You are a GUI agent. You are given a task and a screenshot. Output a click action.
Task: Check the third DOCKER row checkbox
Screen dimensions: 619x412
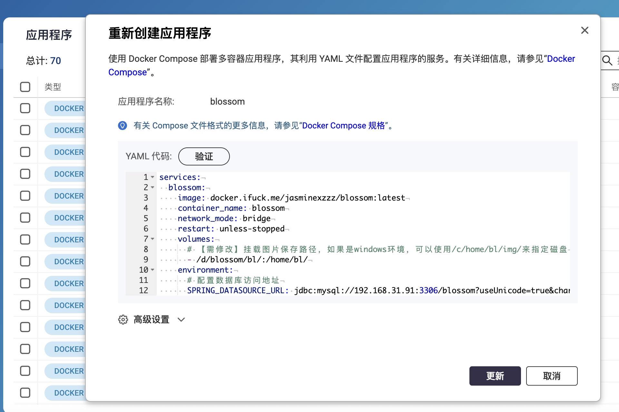pyautogui.click(x=25, y=152)
